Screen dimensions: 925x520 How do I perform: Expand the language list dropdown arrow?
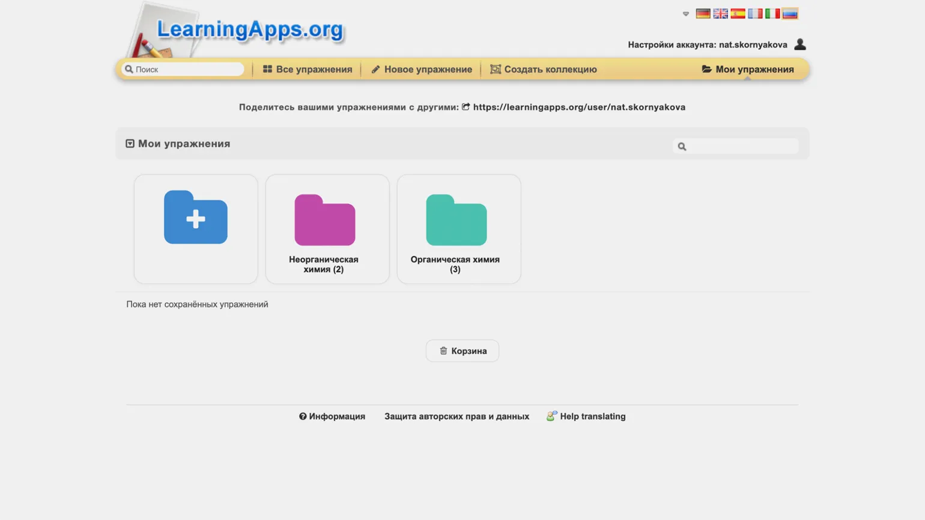coord(685,14)
